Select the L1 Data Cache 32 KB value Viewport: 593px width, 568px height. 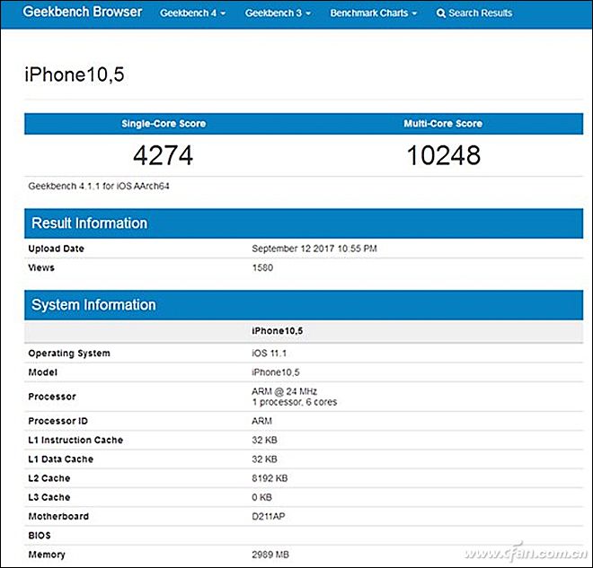pyautogui.click(x=264, y=459)
